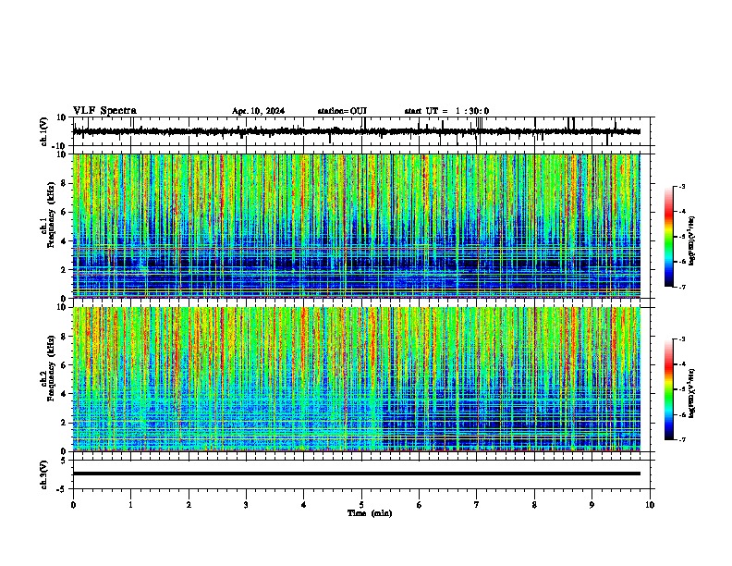This screenshot has height=566, width=732.
Task: Click the 'ch.1(V)' waveform axis label
Action: [43, 131]
